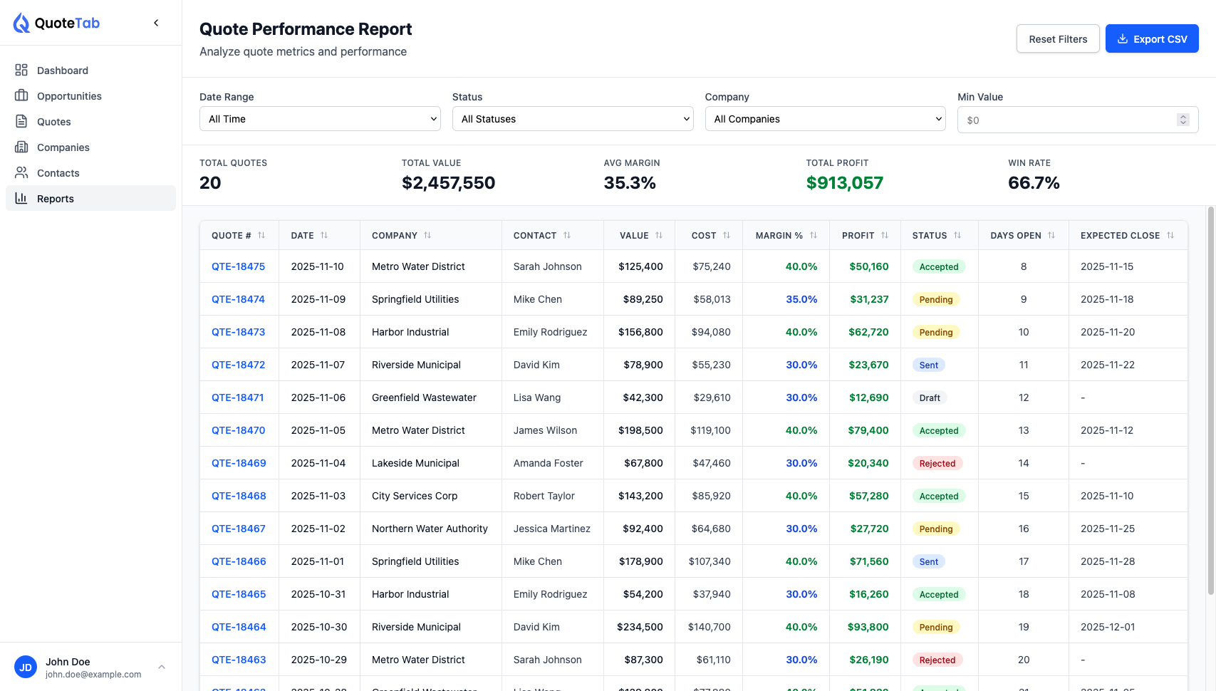The height and width of the screenshot is (691, 1216).
Task: Click the Dashboard grid icon in sidebar
Action: click(21, 70)
